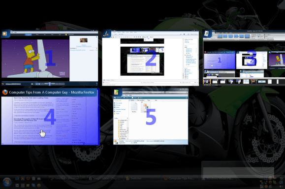Click the Windows Media Pla... taskbar button
Viewport: 285px width, 189px height.
coord(218,179)
